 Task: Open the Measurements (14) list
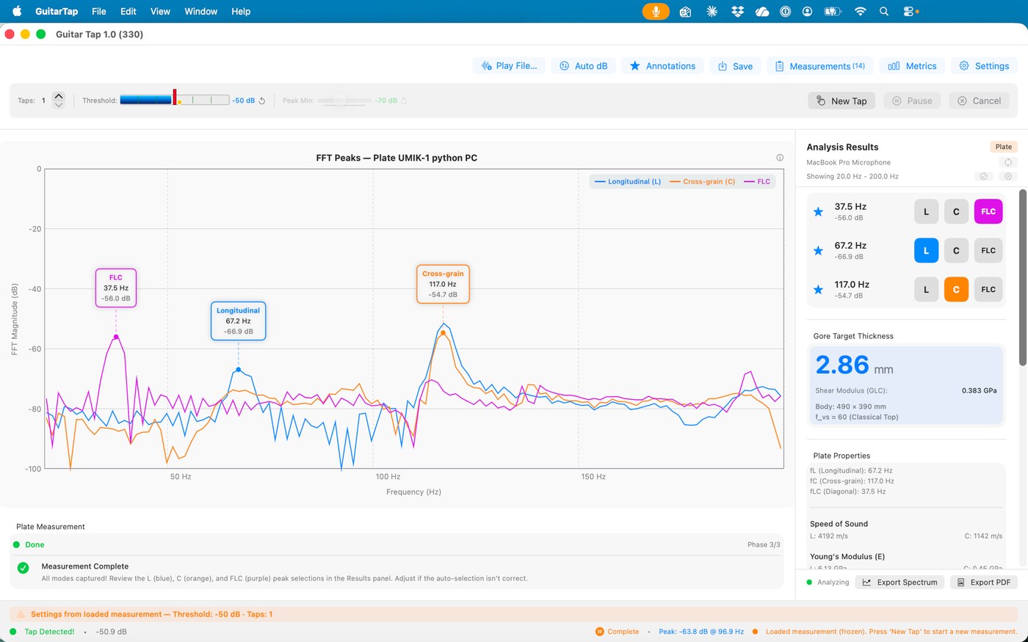point(819,66)
